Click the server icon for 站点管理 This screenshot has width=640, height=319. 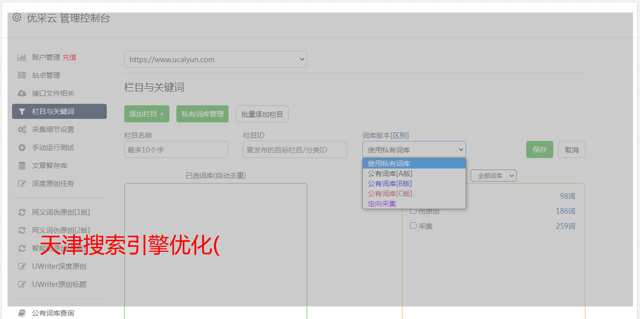click(x=22, y=75)
